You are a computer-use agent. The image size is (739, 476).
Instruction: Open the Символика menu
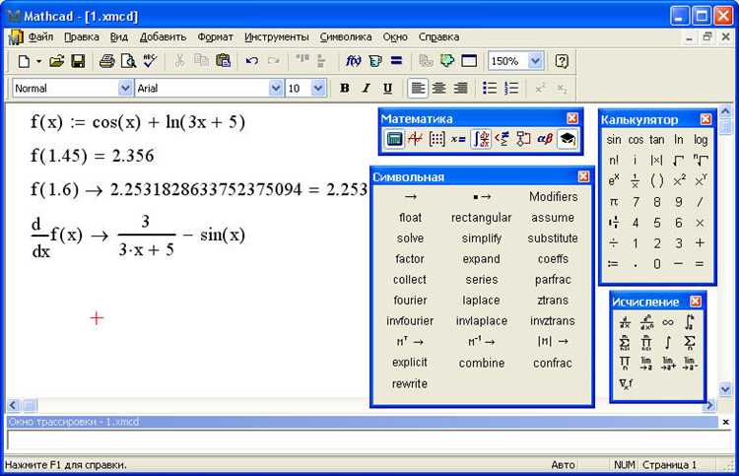pyautogui.click(x=346, y=36)
